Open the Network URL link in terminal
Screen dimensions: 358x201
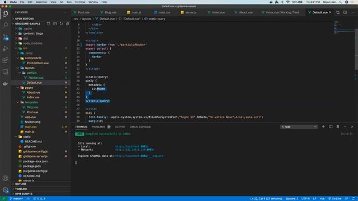[x=134, y=150]
